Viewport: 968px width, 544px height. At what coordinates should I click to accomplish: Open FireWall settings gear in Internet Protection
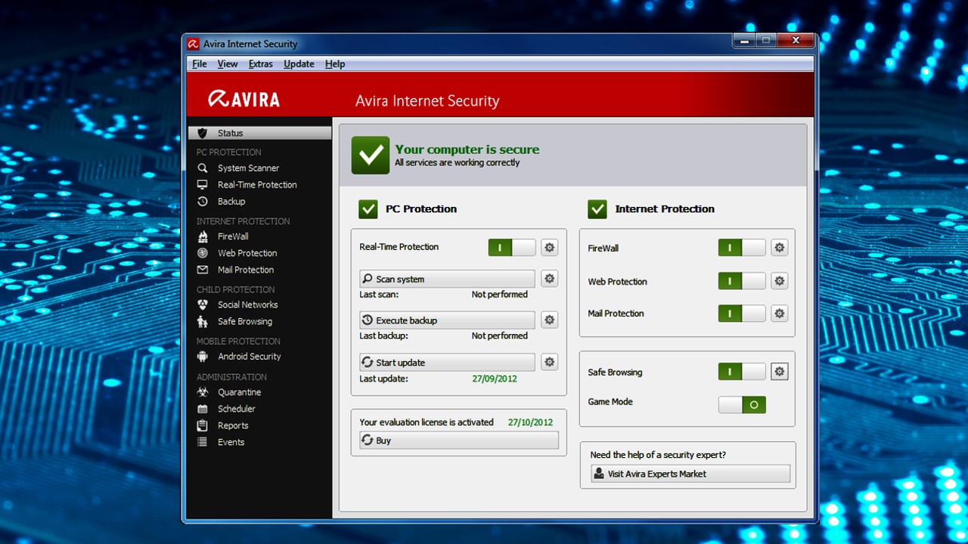[x=780, y=247]
